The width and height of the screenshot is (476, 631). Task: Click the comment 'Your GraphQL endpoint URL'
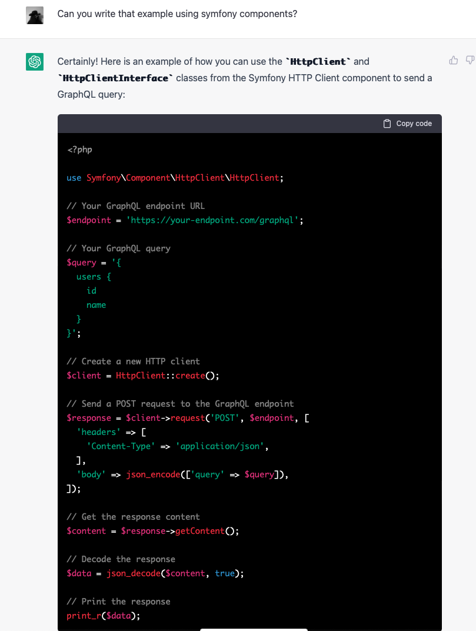point(135,206)
